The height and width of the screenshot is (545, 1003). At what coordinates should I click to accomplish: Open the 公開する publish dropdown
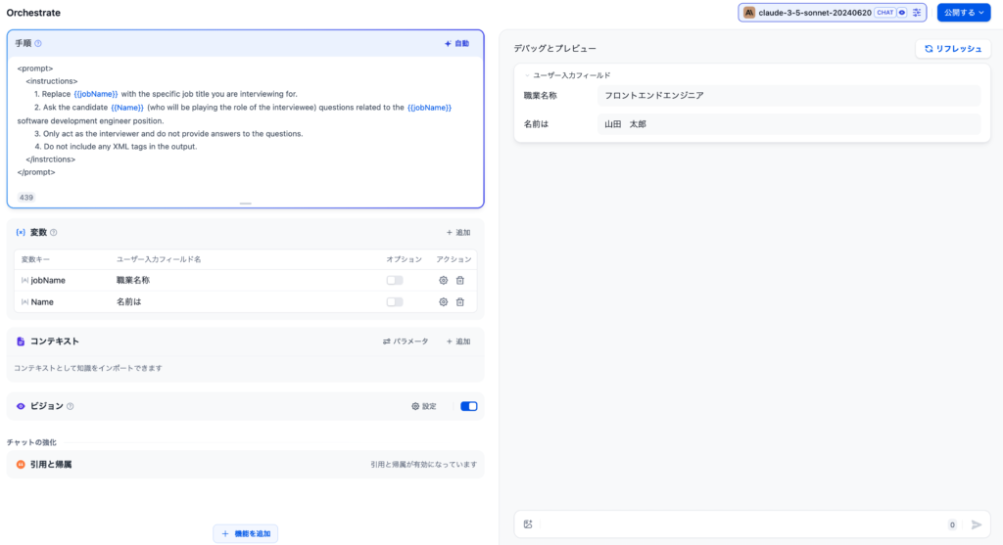pyautogui.click(x=964, y=13)
